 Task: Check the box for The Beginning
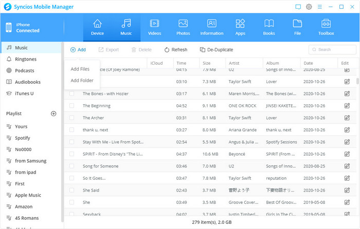coord(72,106)
